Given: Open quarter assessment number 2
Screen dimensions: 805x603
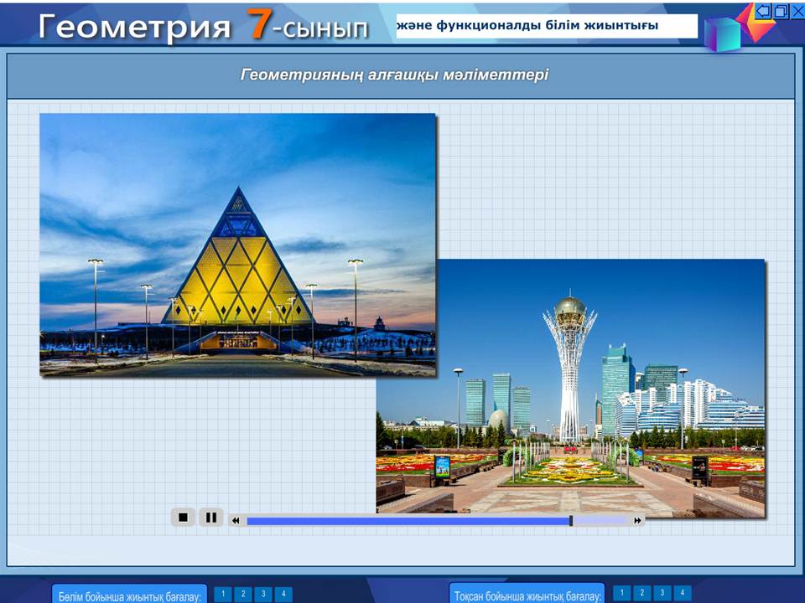Looking at the screenshot, I should click(641, 593).
